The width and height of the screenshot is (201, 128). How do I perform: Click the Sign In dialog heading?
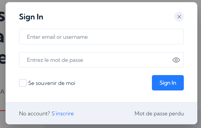pyautogui.click(x=31, y=17)
